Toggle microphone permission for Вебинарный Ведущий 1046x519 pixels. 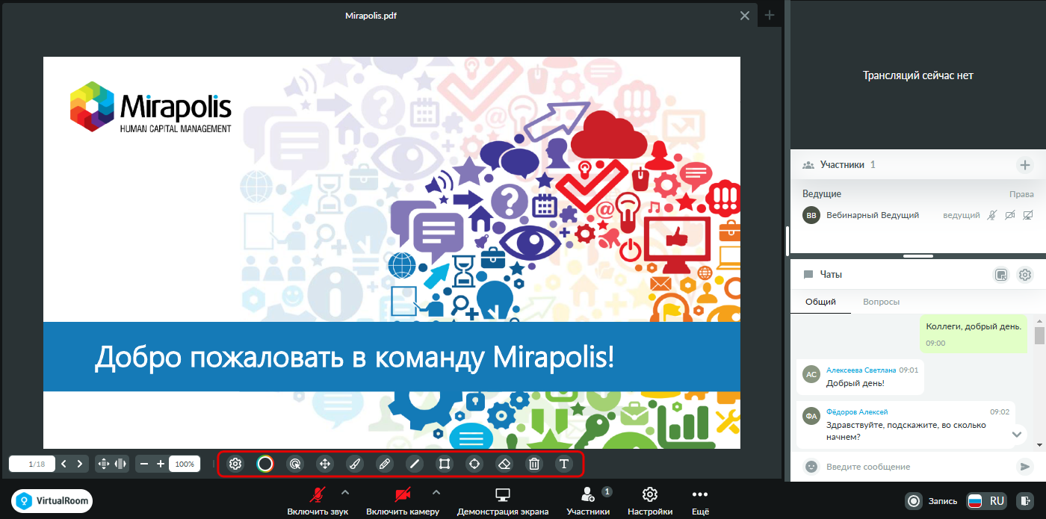(991, 215)
